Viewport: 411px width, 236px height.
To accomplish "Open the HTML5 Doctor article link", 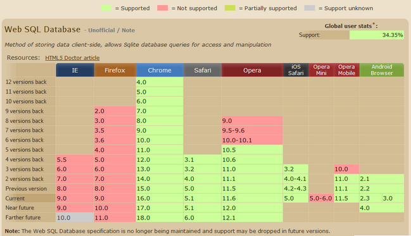I will tap(72, 58).
